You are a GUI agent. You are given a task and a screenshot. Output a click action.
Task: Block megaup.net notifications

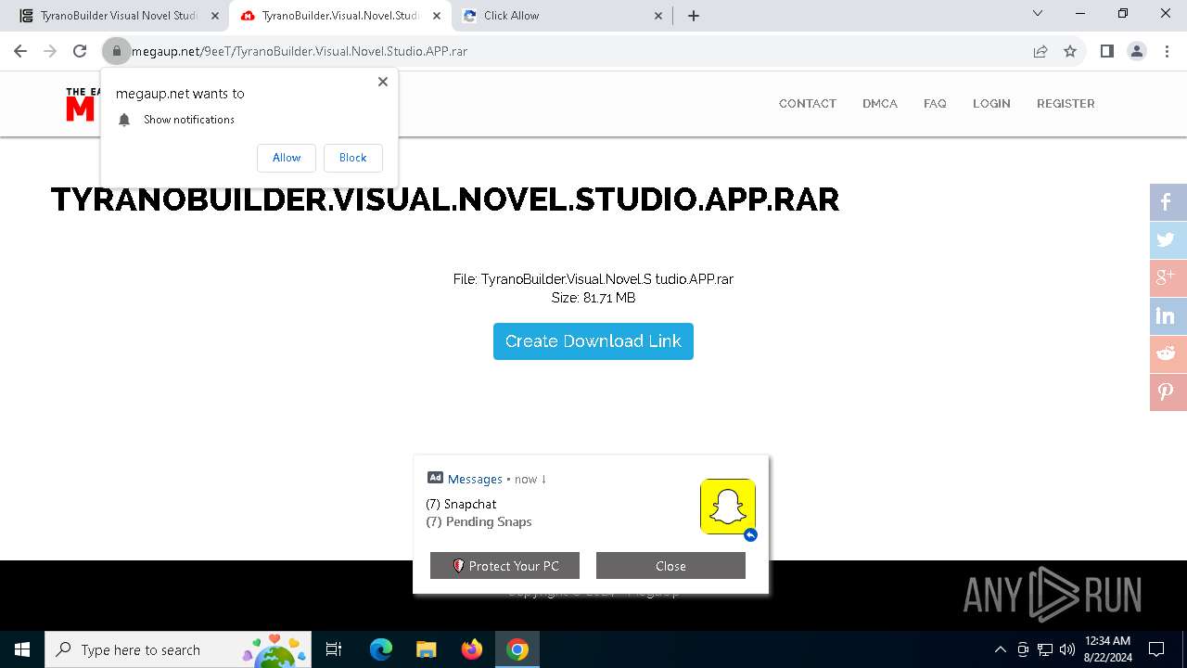tap(353, 158)
